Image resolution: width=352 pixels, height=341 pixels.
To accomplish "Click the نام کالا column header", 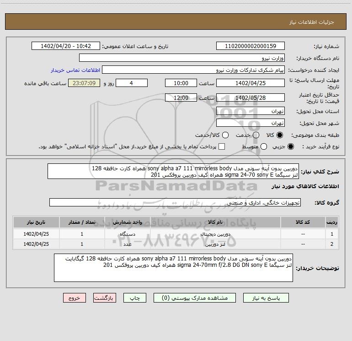I will point(215,222).
